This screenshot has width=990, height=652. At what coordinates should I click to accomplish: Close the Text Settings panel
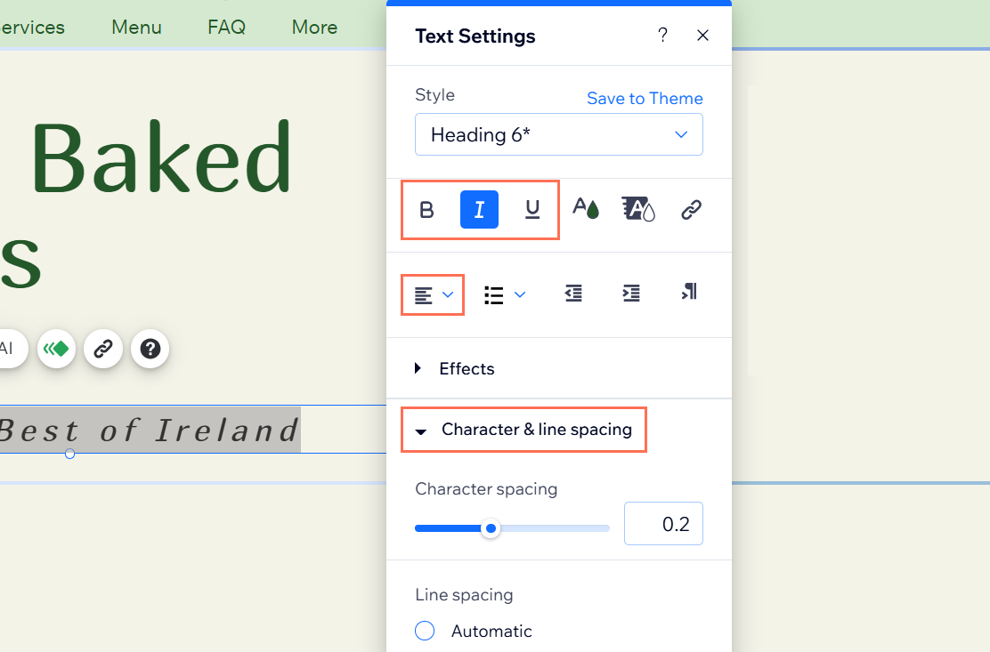[x=702, y=36]
